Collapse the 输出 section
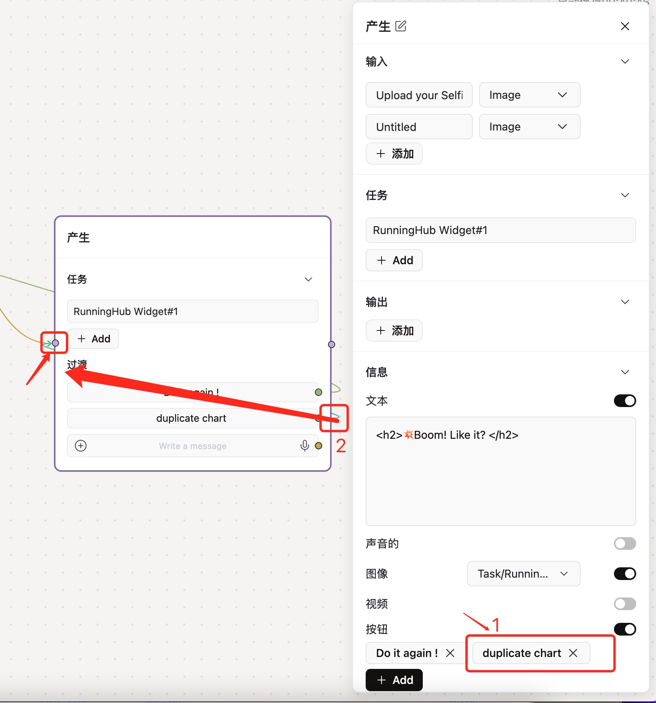Viewport: 656px width, 703px height. tap(625, 302)
